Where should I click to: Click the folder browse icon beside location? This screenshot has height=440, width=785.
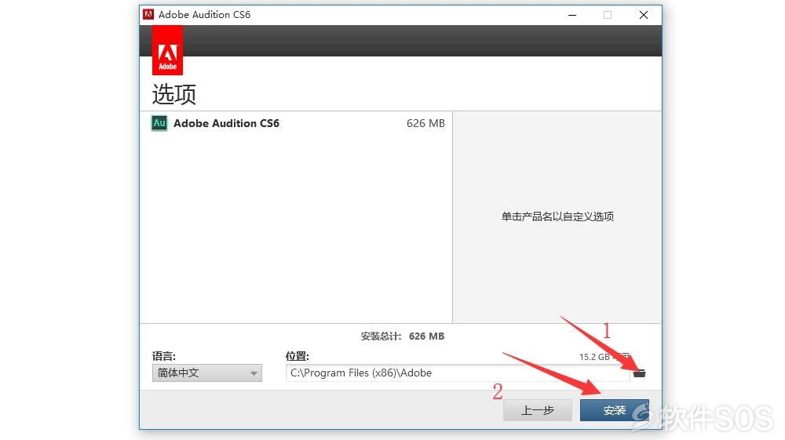pyautogui.click(x=639, y=373)
